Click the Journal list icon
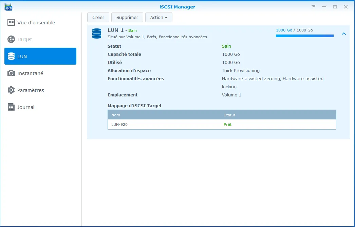This screenshot has width=355, height=227. tap(11, 107)
